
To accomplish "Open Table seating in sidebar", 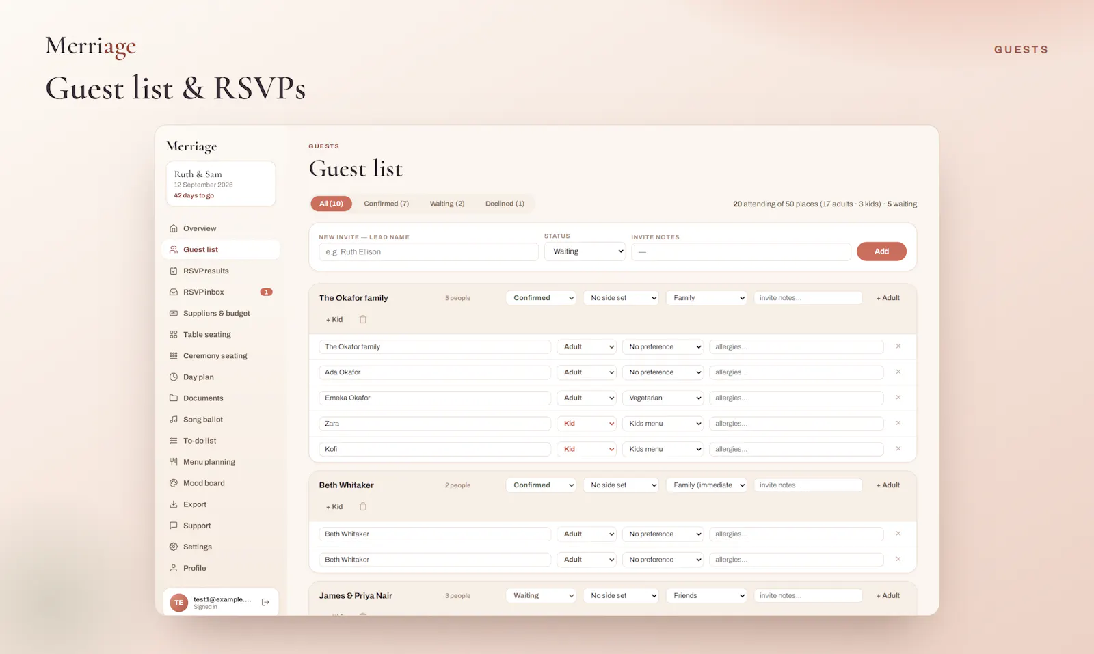I will [220, 334].
